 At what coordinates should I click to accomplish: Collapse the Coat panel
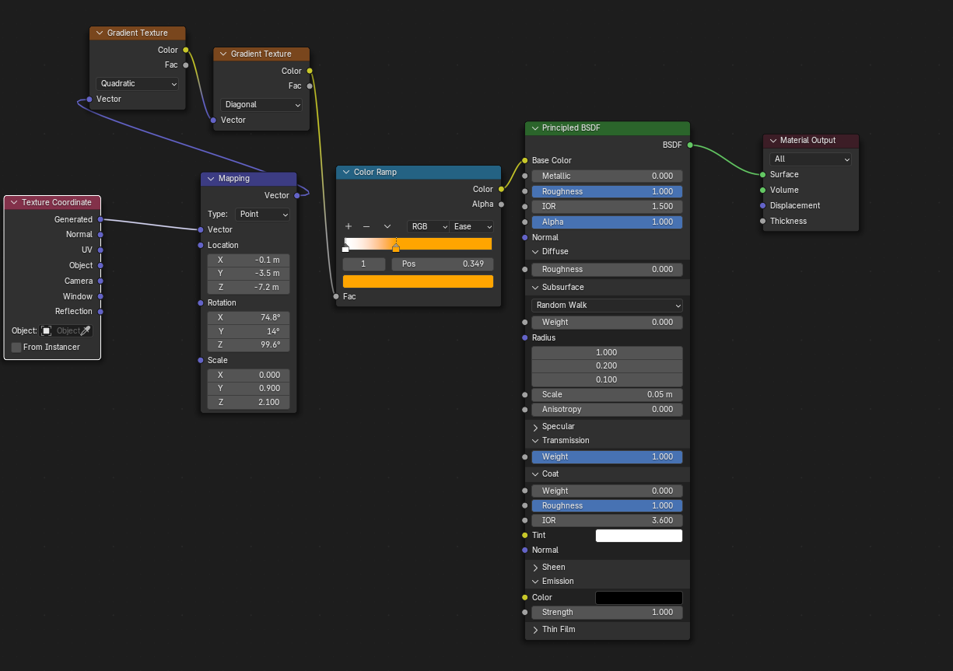[x=535, y=474]
